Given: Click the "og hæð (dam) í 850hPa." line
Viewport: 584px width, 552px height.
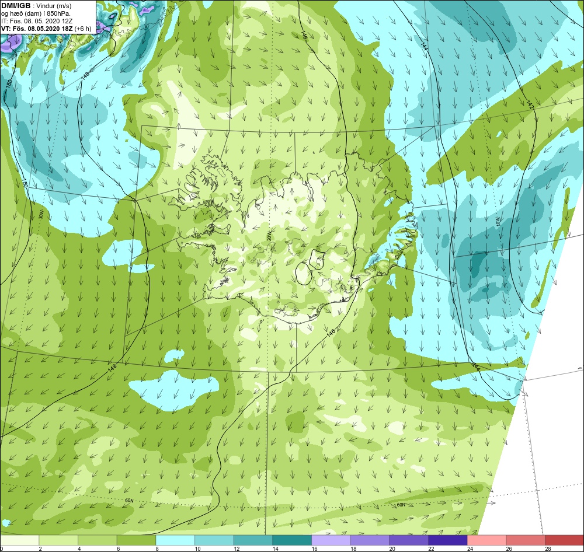Looking at the screenshot, I should tap(36, 14).
